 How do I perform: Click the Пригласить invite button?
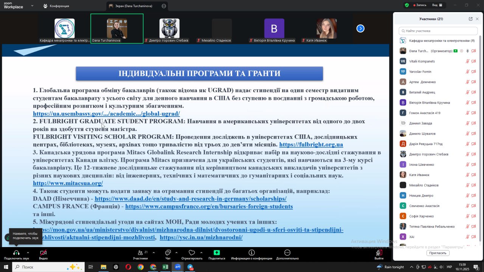437,253
